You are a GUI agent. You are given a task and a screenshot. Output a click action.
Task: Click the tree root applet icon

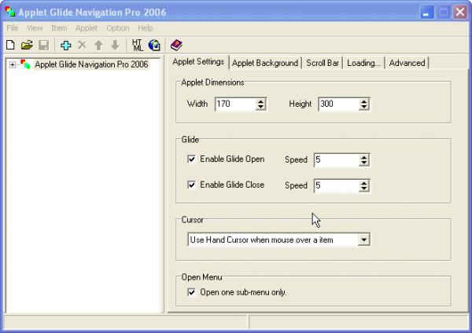pyautogui.click(x=25, y=64)
